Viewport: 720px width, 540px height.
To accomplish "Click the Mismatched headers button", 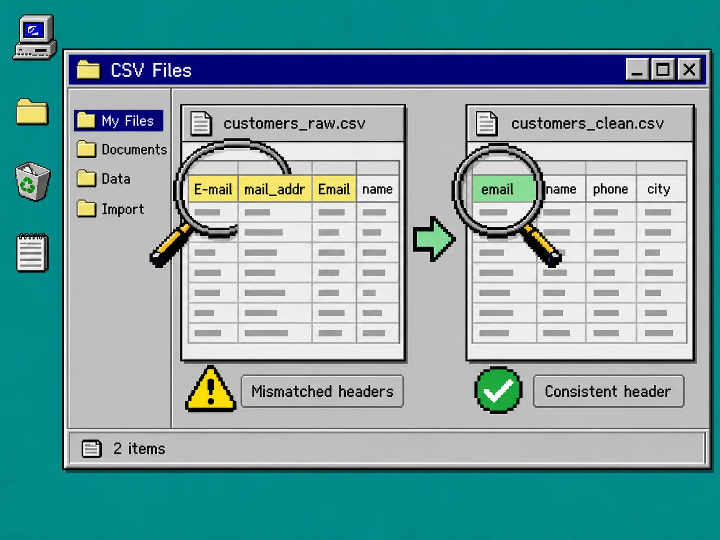I will (x=322, y=391).
